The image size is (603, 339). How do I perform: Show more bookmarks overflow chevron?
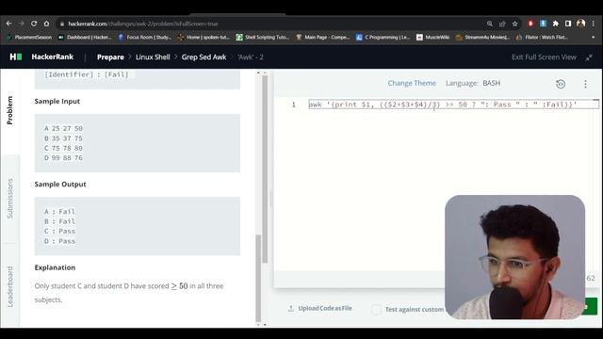click(593, 38)
